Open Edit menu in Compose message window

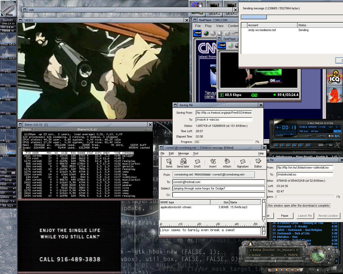click(171, 153)
